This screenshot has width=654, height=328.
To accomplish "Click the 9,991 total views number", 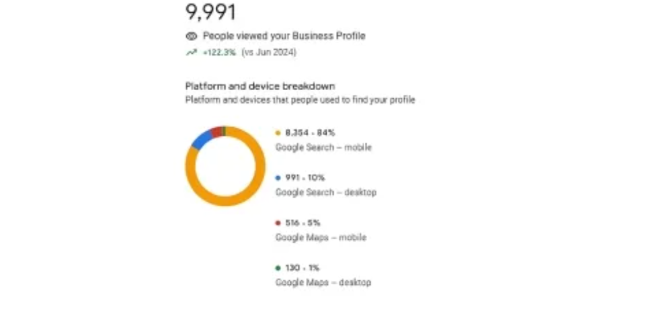I will [x=210, y=12].
